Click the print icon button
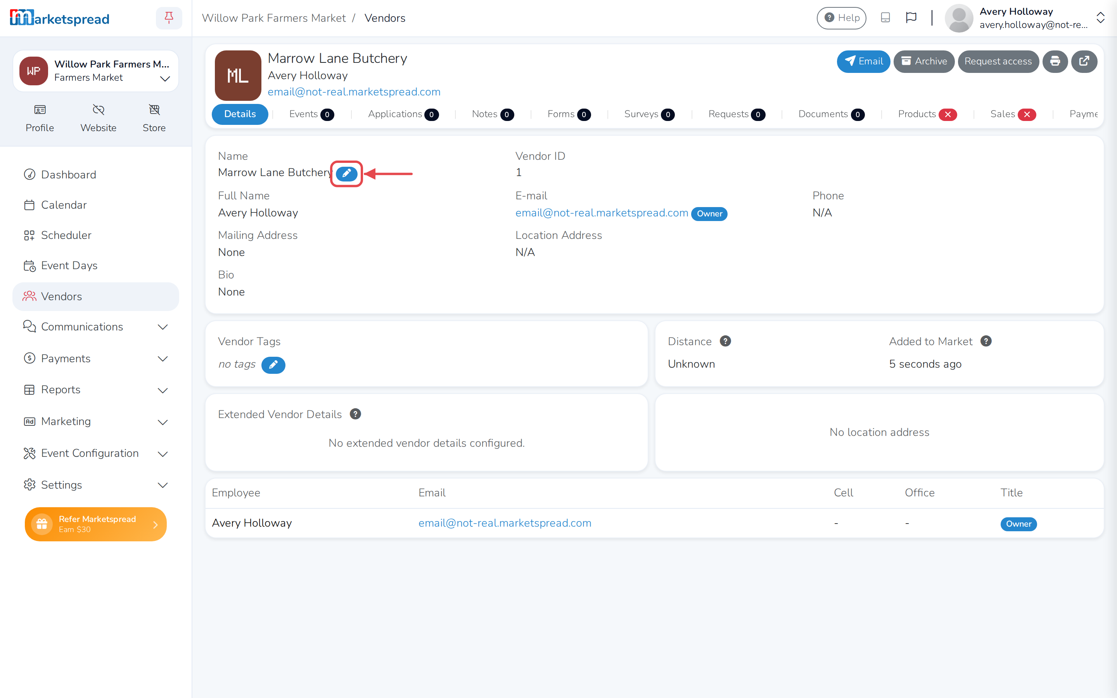 tap(1055, 61)
